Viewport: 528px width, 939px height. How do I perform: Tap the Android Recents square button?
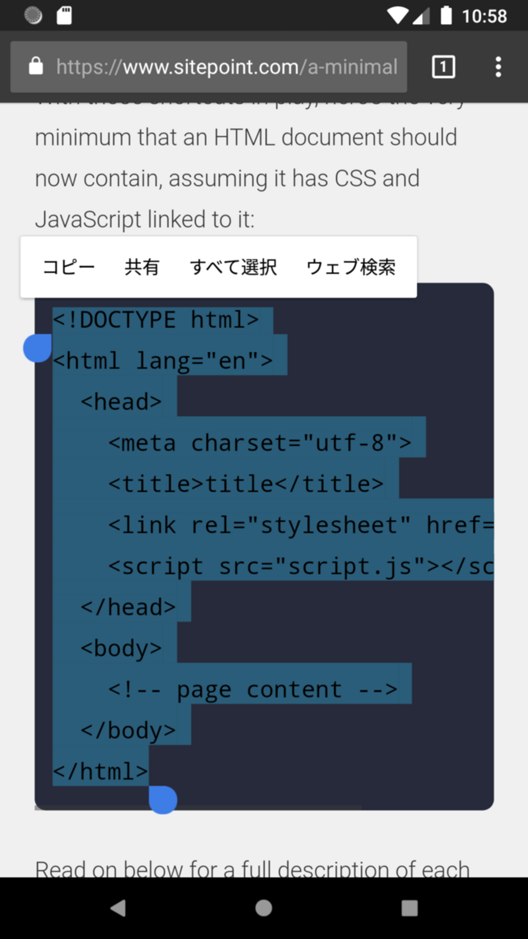(x=409, y=908)
